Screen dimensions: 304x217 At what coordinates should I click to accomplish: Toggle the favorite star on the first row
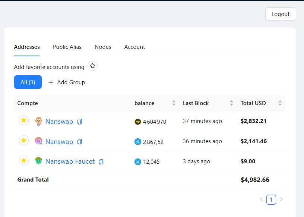coord(23,121)
